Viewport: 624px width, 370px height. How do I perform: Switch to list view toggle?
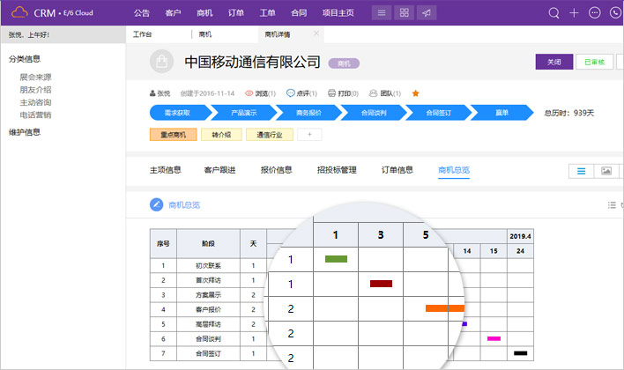581,171
